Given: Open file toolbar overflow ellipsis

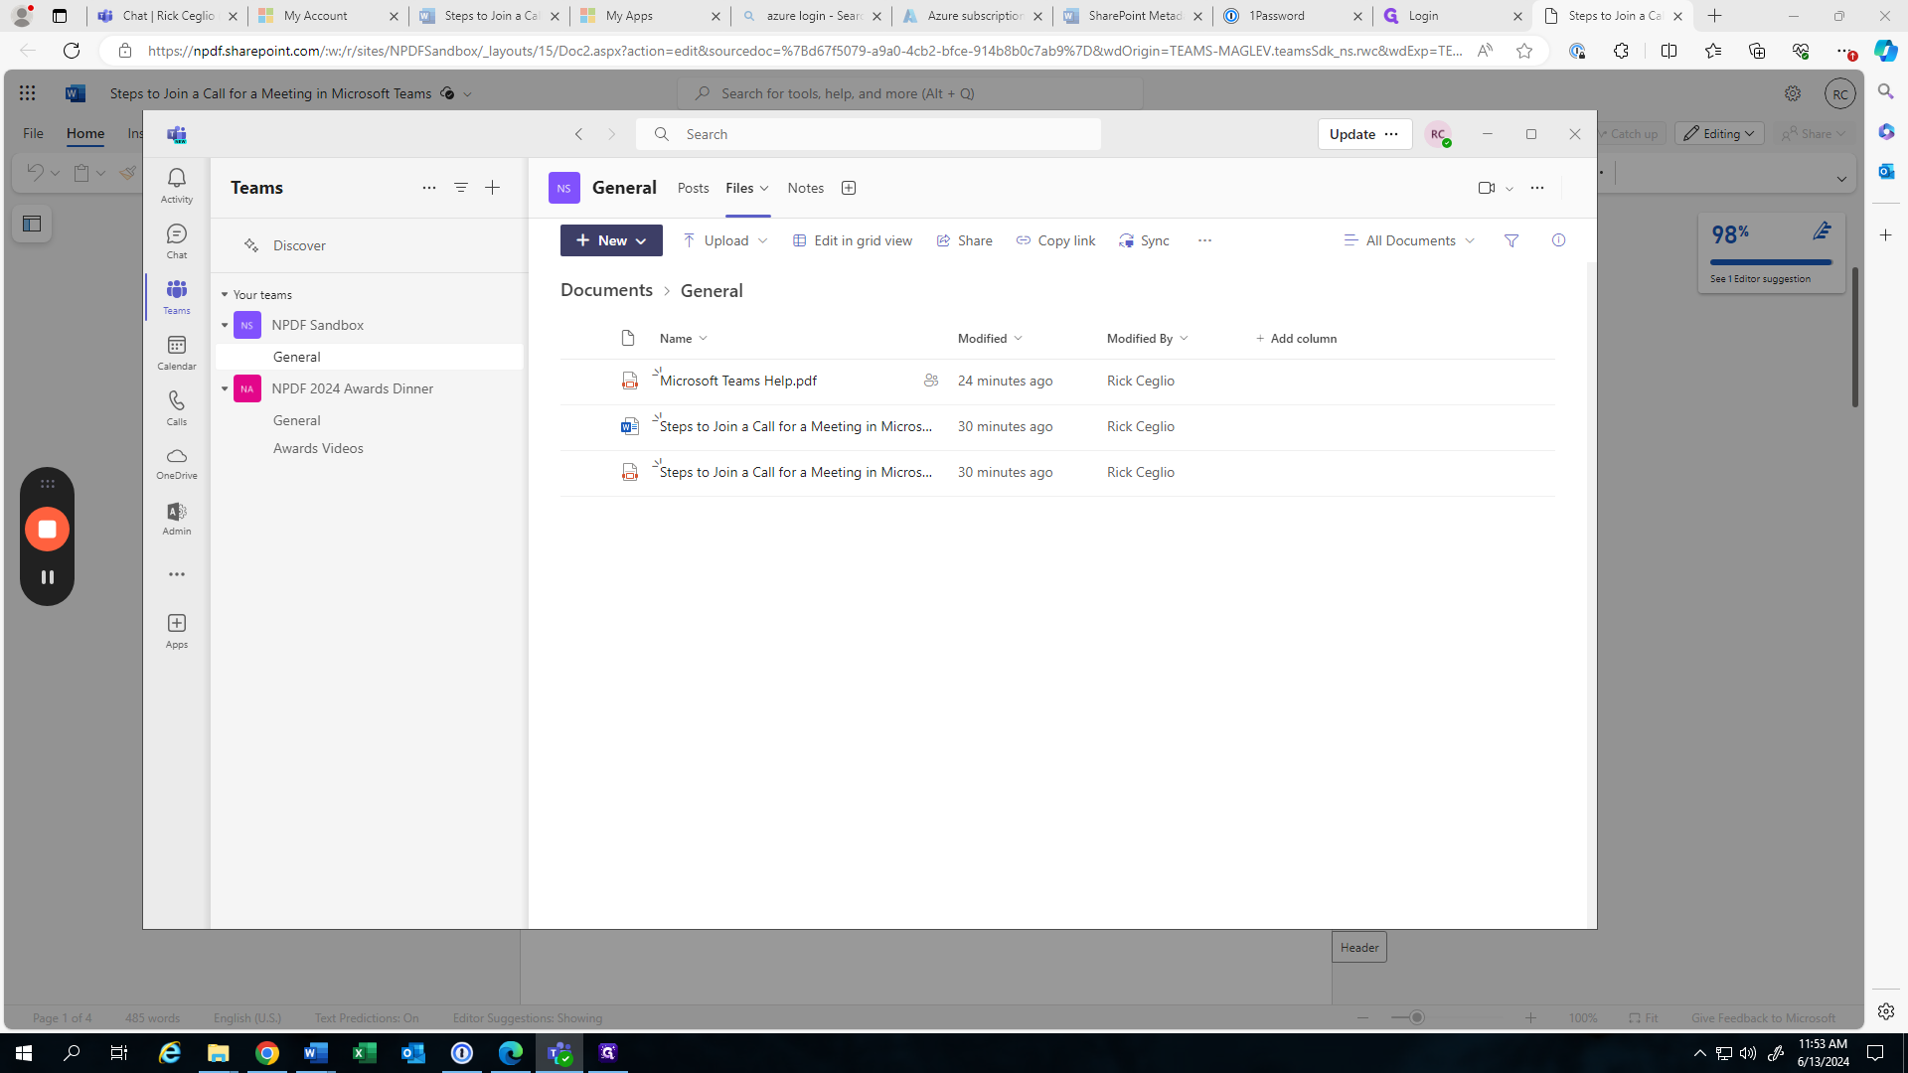Looking at the screenshot, I should coord(1204,240).
